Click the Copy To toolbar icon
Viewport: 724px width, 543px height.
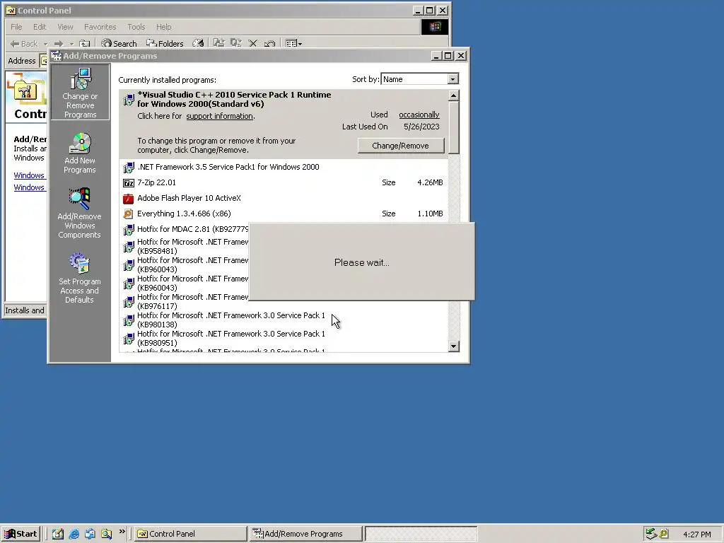click(236, 43)
